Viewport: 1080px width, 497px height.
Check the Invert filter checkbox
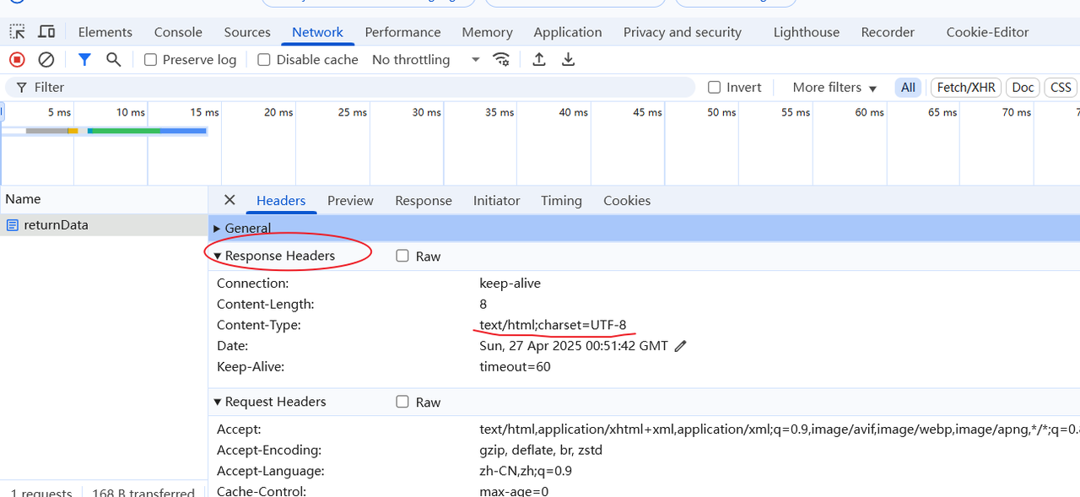[715, 87]
